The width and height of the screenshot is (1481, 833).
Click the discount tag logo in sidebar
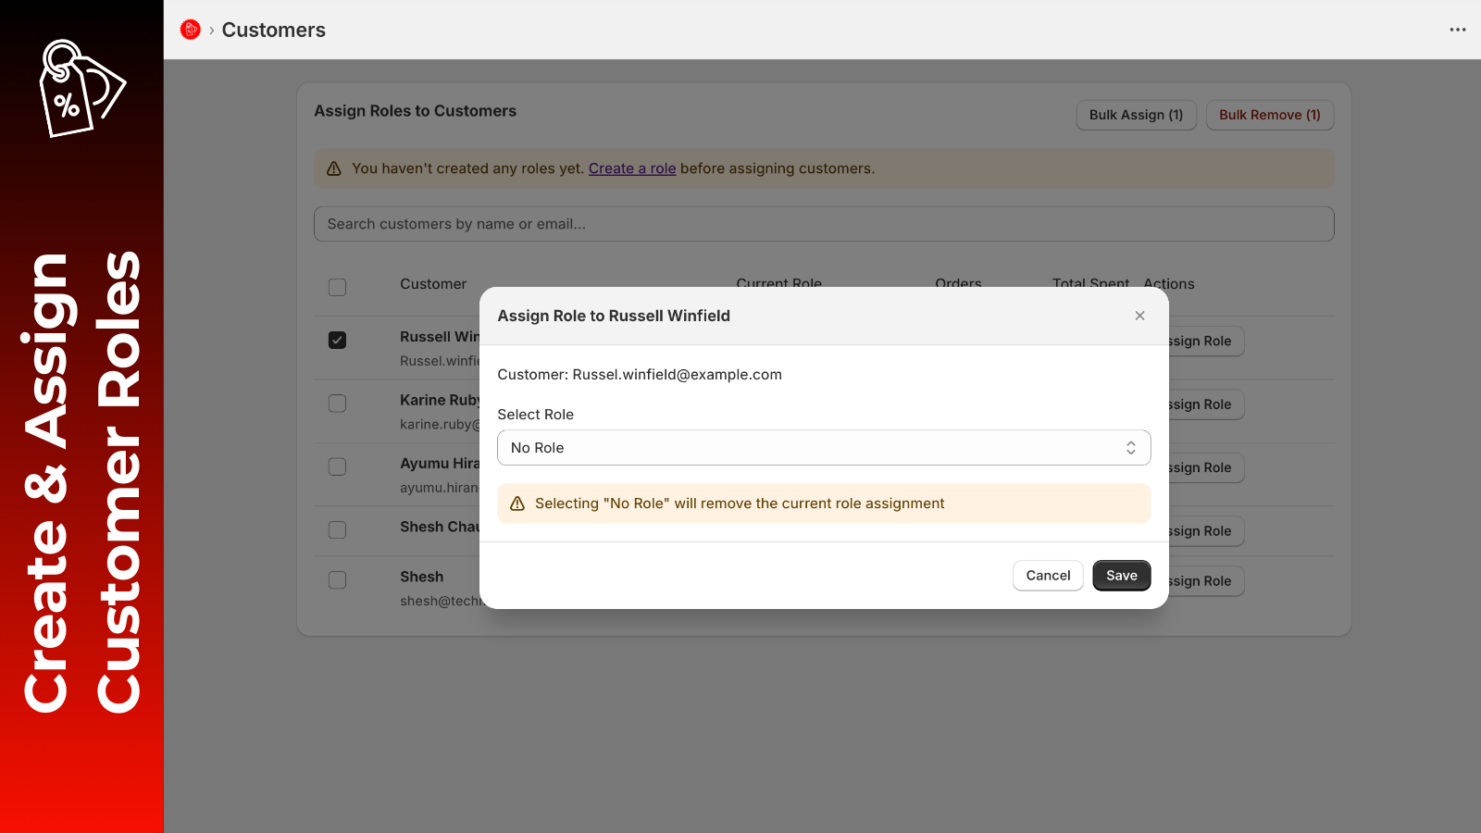81,89
